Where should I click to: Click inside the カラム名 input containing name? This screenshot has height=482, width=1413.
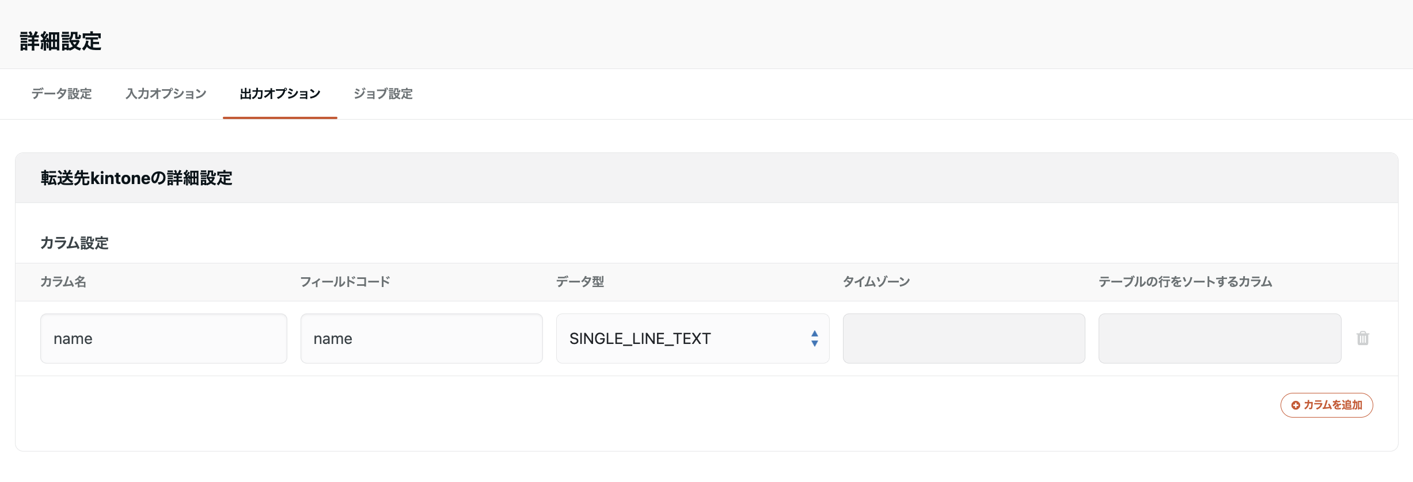163,338
